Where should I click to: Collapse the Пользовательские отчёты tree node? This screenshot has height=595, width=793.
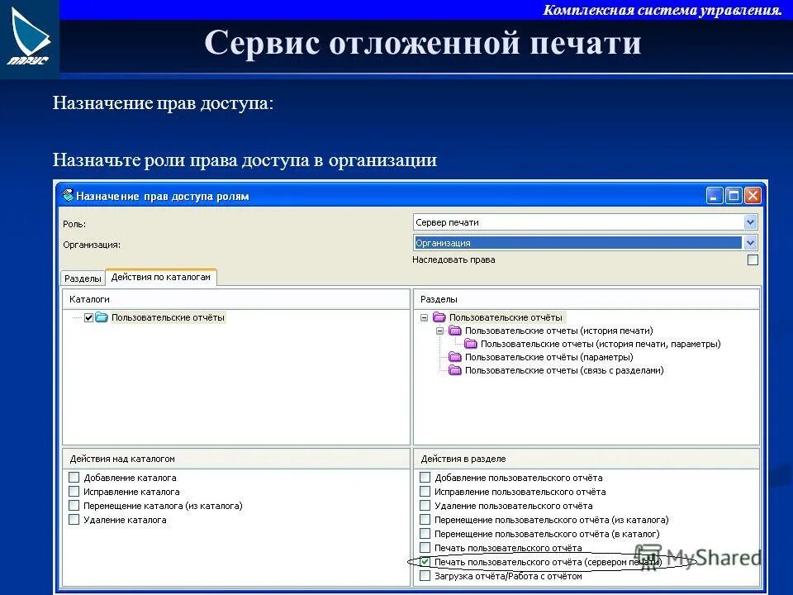point(425,317)
